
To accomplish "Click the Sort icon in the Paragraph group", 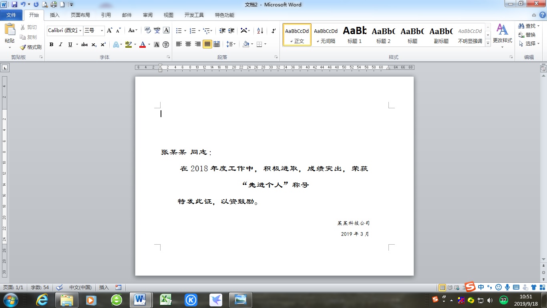I will (259, 30).
